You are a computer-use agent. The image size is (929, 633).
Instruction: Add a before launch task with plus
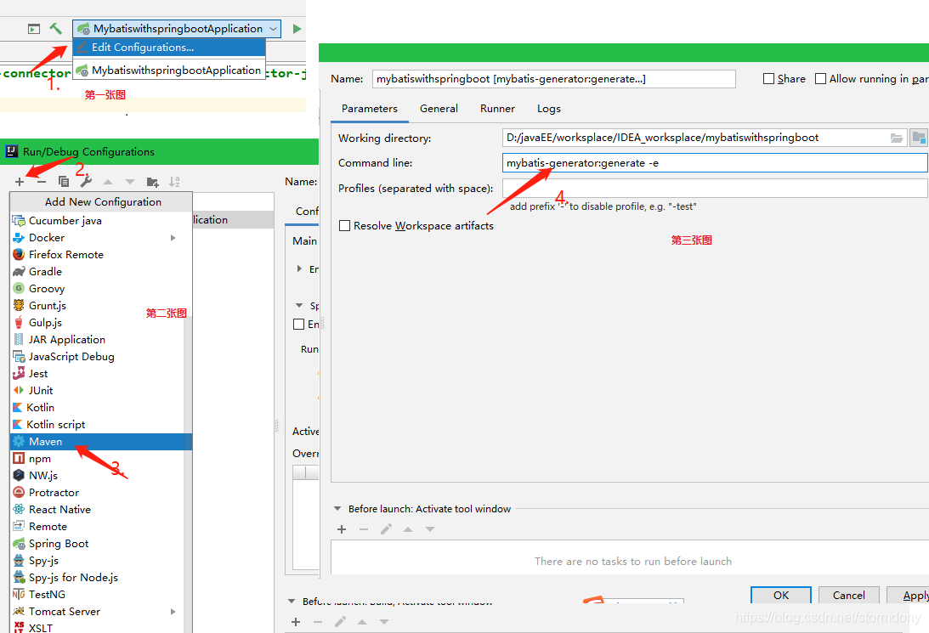[342, 529]
